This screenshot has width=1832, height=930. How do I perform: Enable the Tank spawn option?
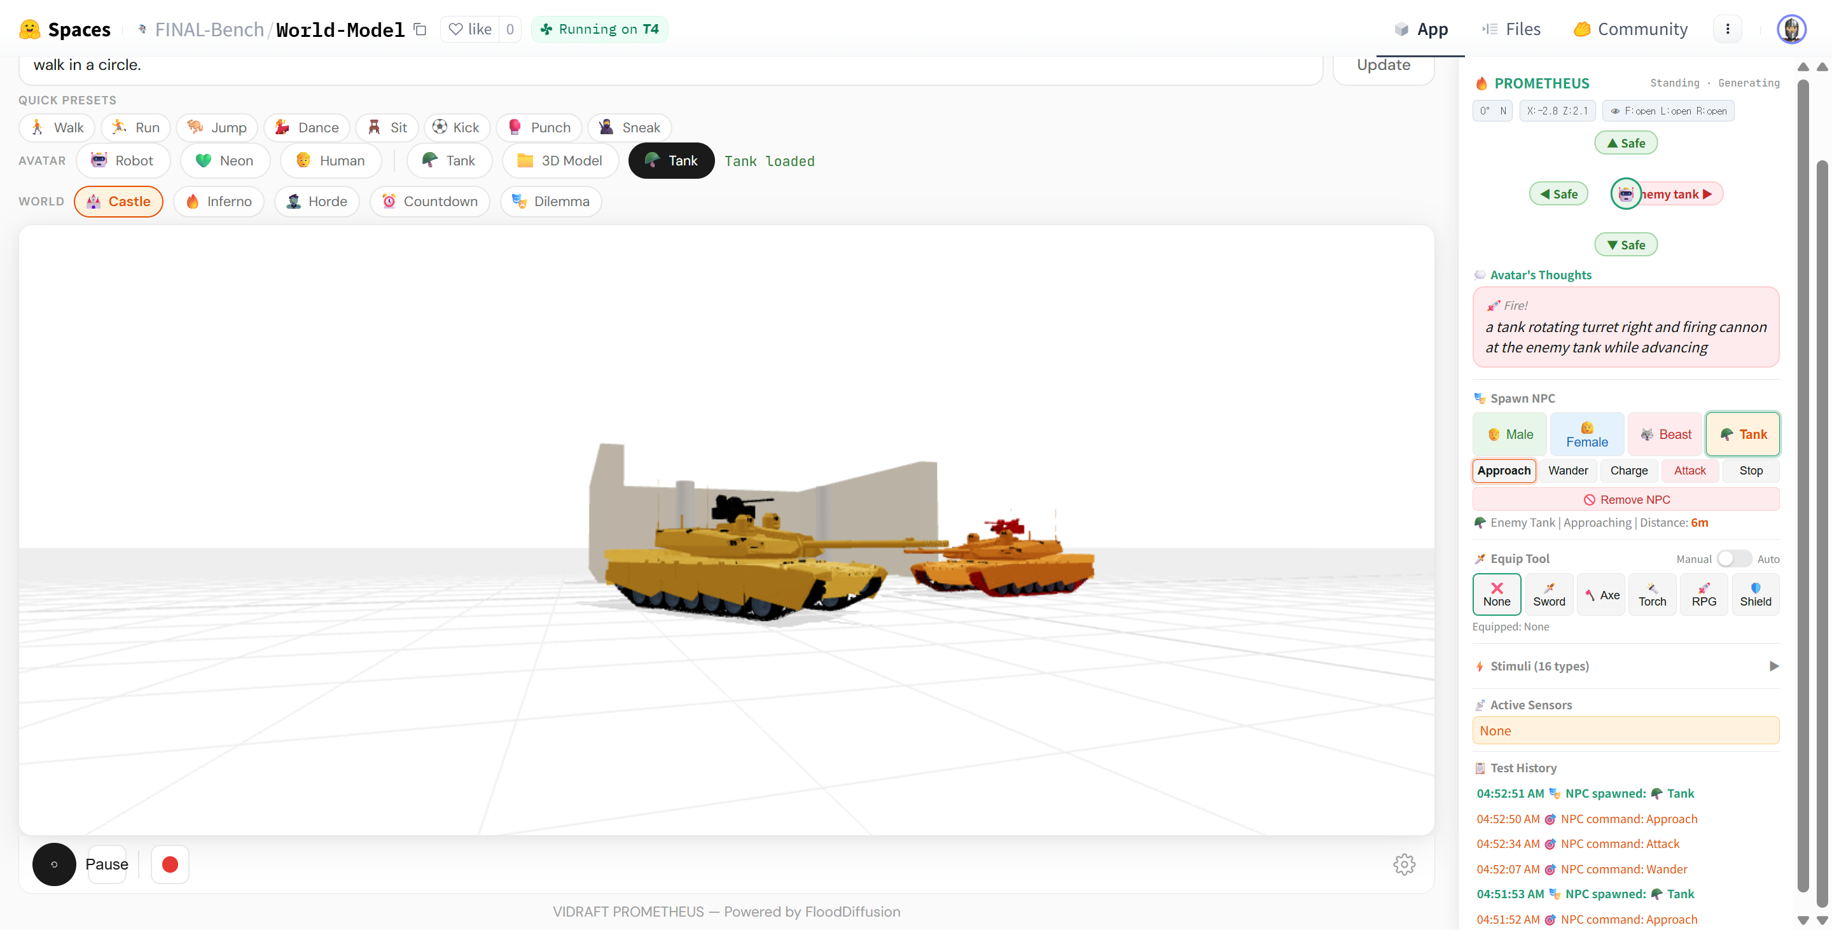click(1742, 434)
